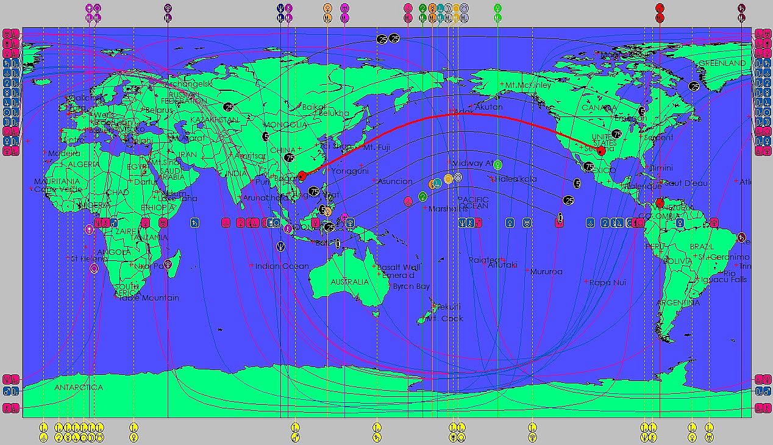
Task: Click the MAURITANIA country label
Action: [x=57, y=182]
